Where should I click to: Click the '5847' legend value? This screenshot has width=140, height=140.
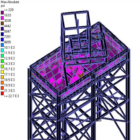coord(7,31)
